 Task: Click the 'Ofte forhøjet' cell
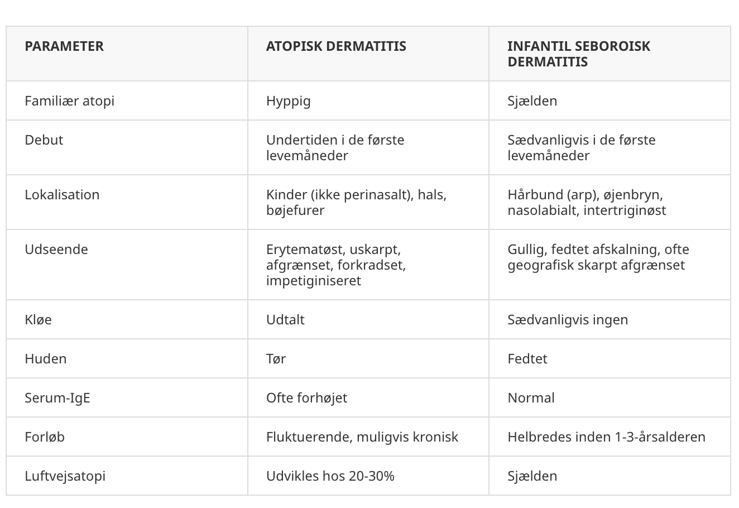point(306,397)
